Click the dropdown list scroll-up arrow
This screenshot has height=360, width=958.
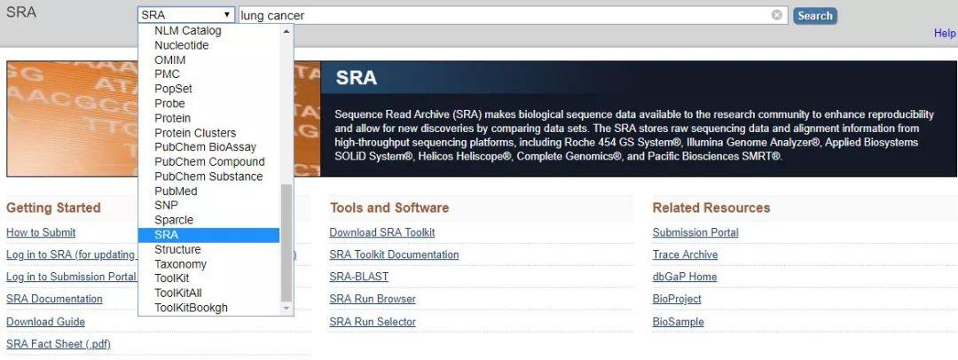click(x=287, y=30)
